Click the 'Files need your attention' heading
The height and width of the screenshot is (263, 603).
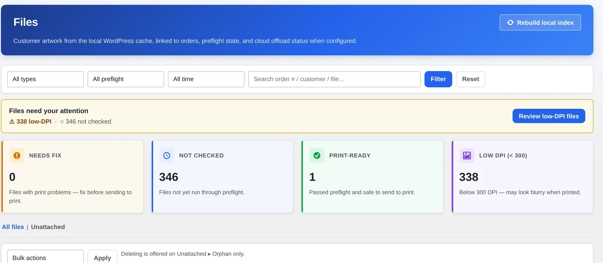click(49, 111)
